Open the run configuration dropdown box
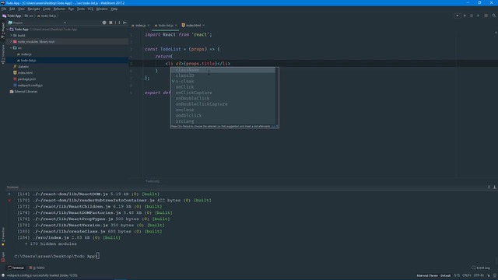This screenshot has width=498, height=280. point(458,16)
